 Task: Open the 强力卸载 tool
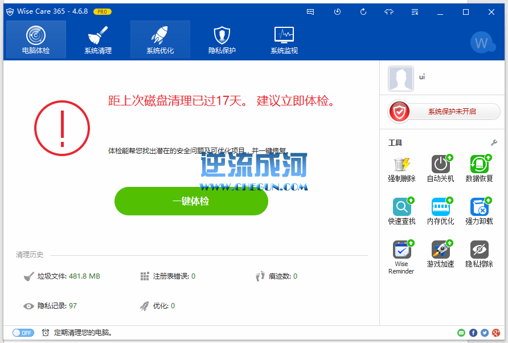click(x=479, y=211)
